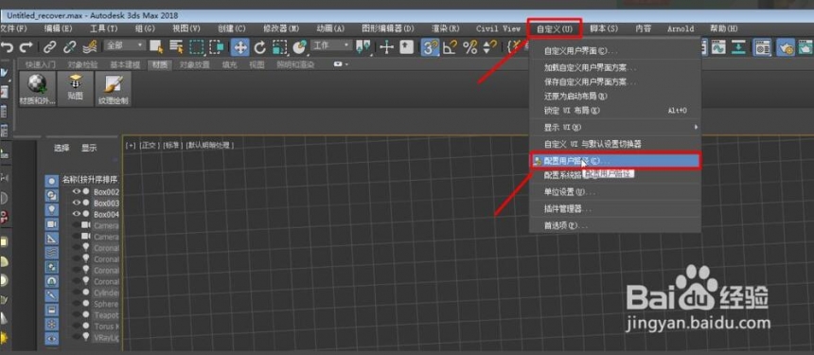This screenshot has height=355, width=814.
Task: Click the 贴图 ribbon button
Action: coord(76,89)
